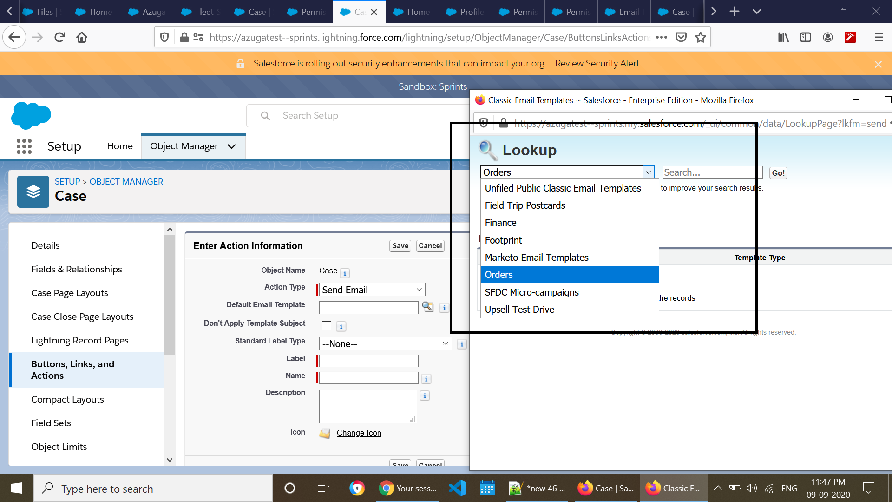The width and height of the screenshot is (892, 502).
Task: Reload the current page
Action: (59, 37)
